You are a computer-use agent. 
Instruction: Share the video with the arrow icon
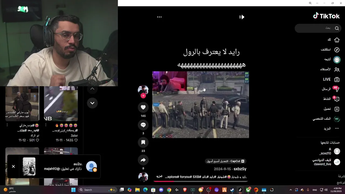tap(143, 160)
